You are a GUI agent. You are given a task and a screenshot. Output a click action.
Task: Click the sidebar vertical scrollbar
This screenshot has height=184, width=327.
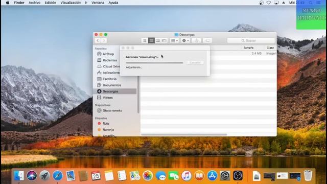coord(138,95)
